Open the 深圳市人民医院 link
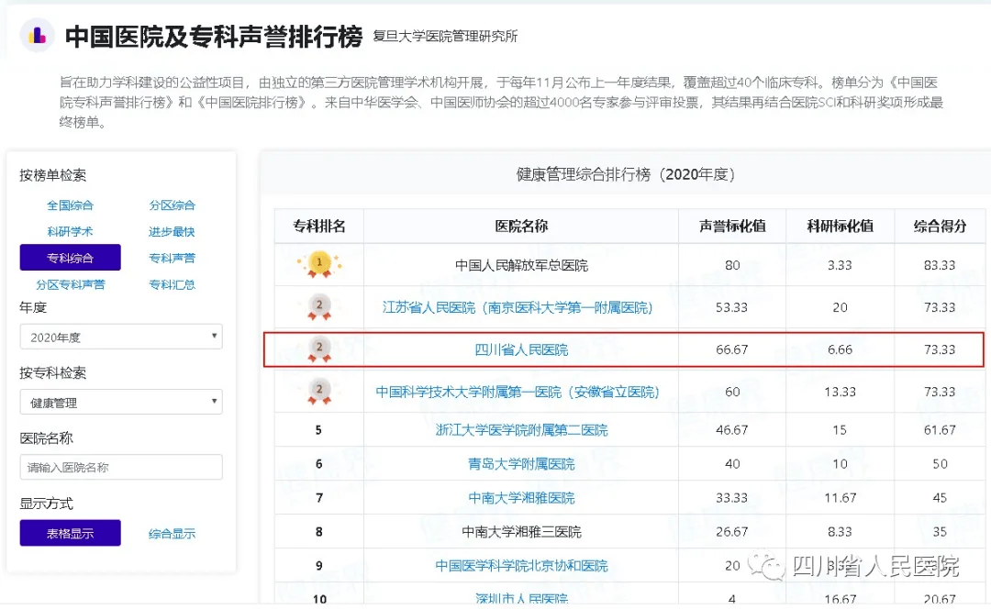Screen dimensions: 991x609 [521, 598]
